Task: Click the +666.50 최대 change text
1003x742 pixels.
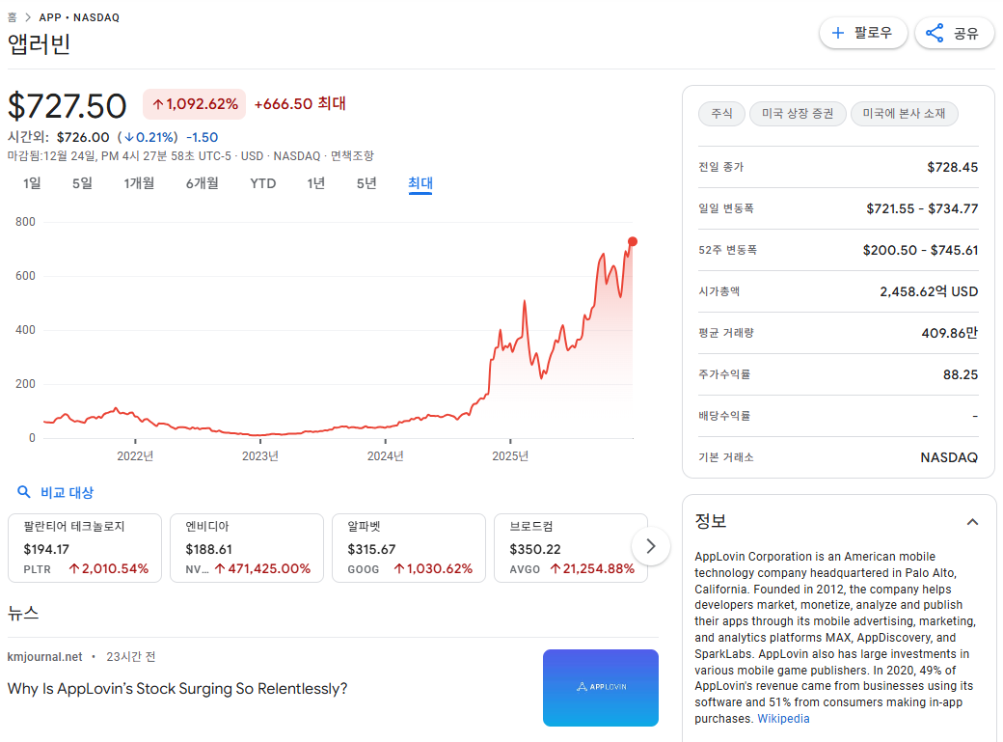Action: tap(300, 103)
